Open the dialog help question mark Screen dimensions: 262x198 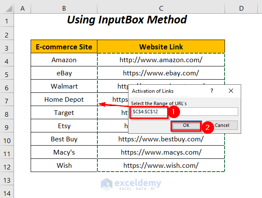tap(212, 91)
